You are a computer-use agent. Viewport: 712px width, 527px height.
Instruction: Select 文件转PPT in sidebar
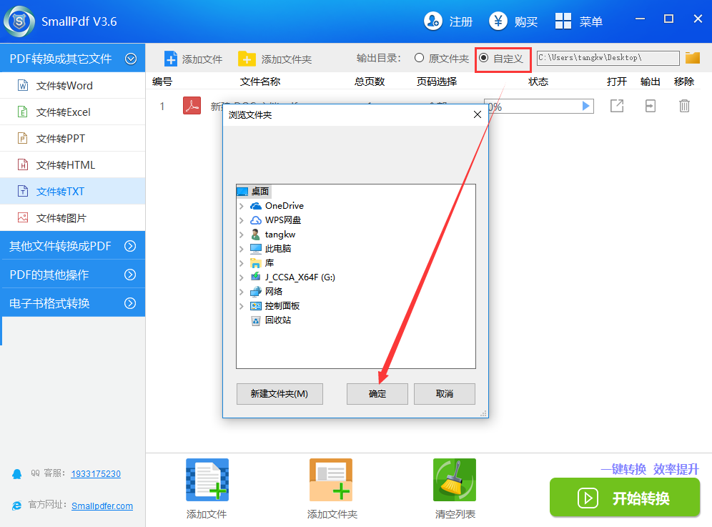coord(73,138)
